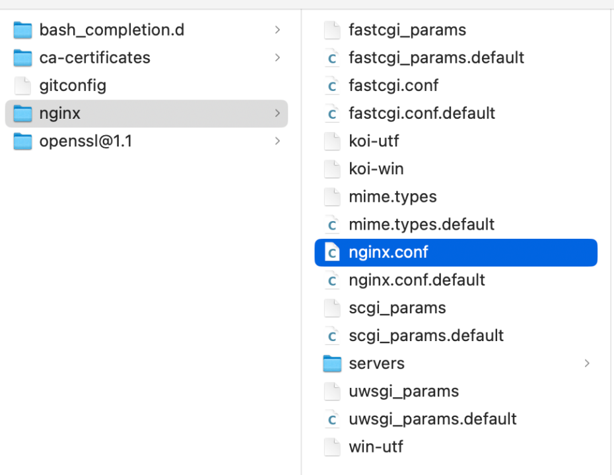Select the uwsgi_params.default file name
Viewport: 614px width, 475px height.
432,420
